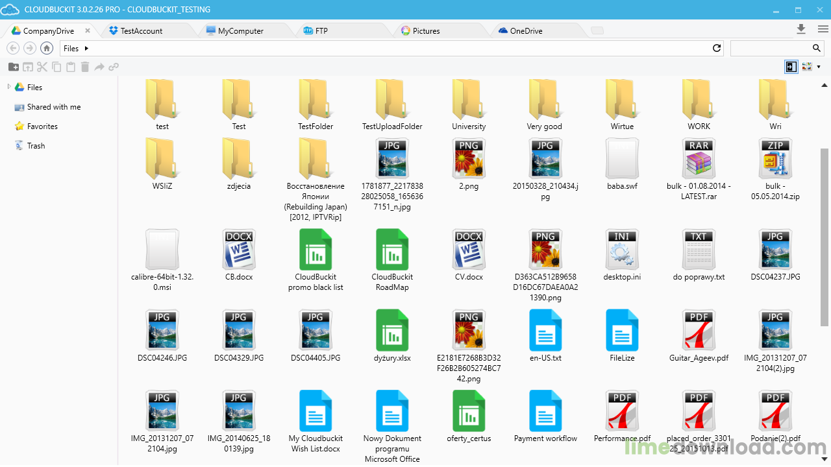Click the delete (trash) toolbar icon
Viewport: 831px width, 467px height.
point(85,66)
